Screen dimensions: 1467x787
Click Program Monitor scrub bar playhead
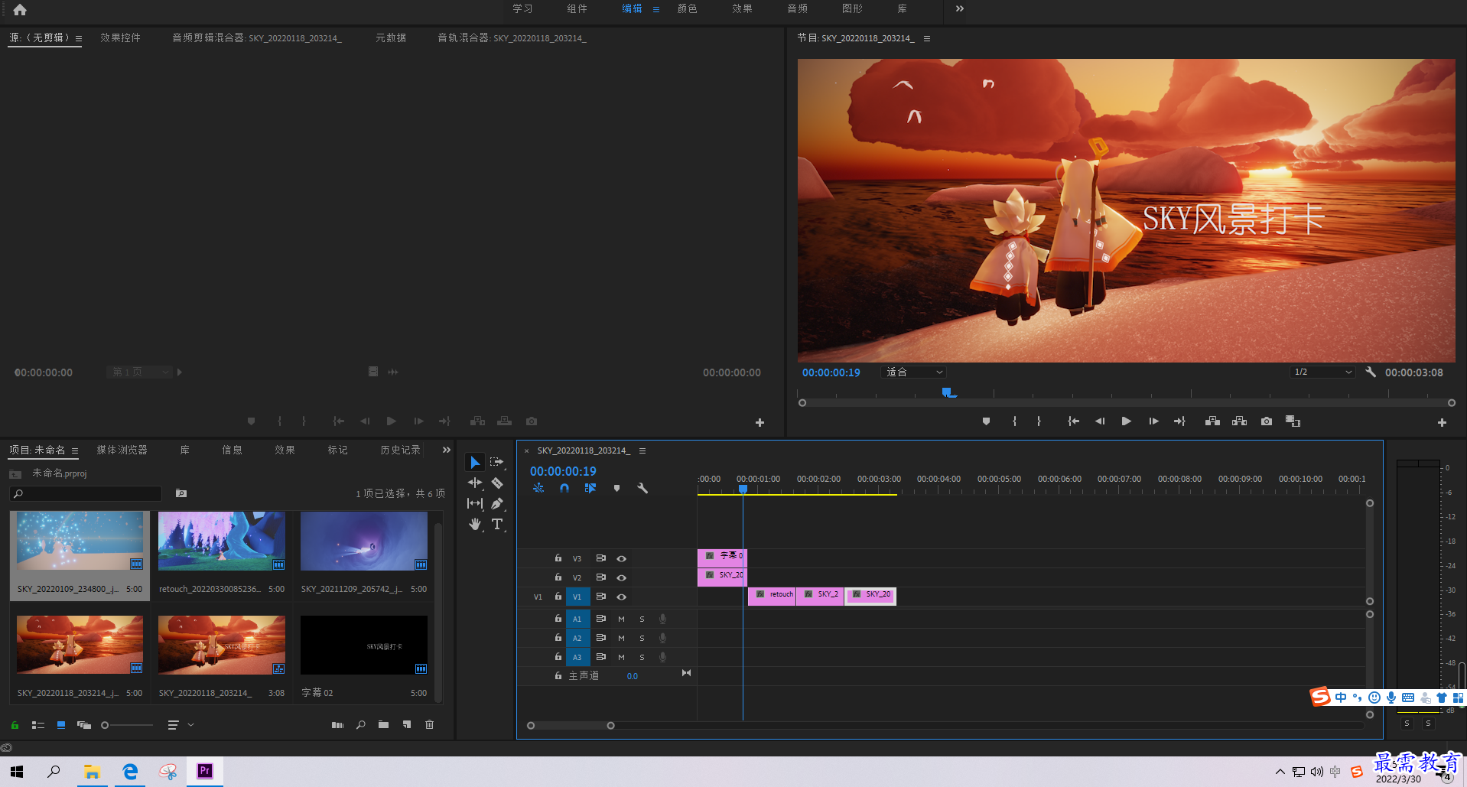[947, 392]
